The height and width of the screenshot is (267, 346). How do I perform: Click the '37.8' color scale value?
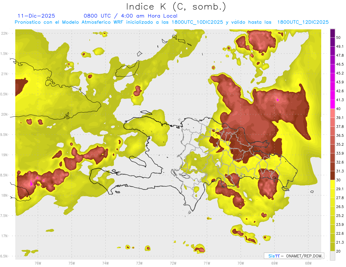tap(340, 126)
